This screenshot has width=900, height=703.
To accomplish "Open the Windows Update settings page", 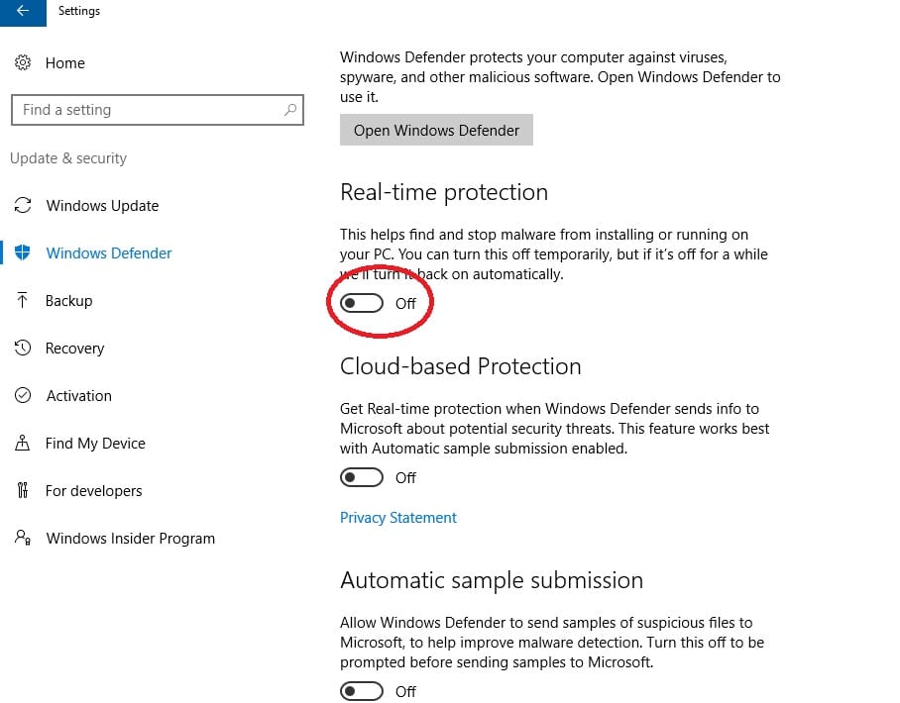I will pyautogui.click(x=102, y=206).
